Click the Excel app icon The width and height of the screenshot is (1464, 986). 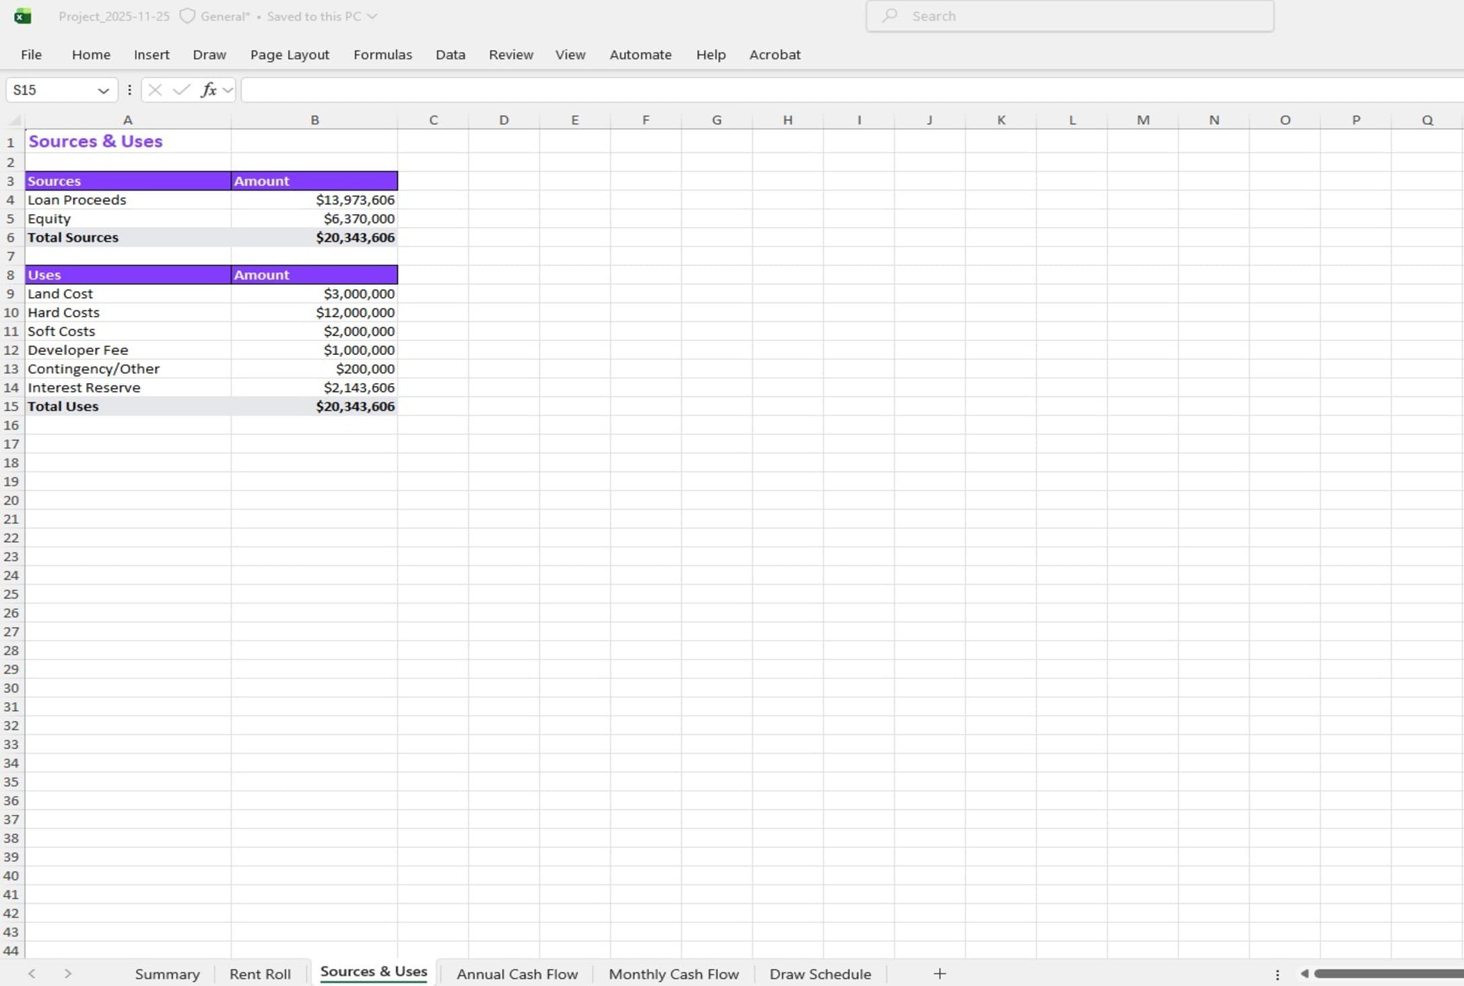[22, 16]
